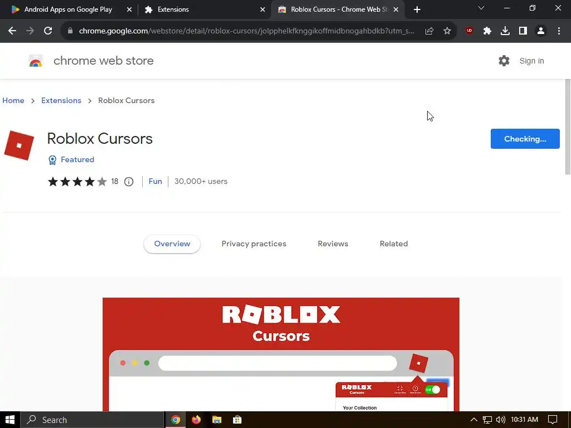Click the Roblox Cursors promotional screenshot
The height and width of the screenshot is (428, 571).
pos(281,354)
